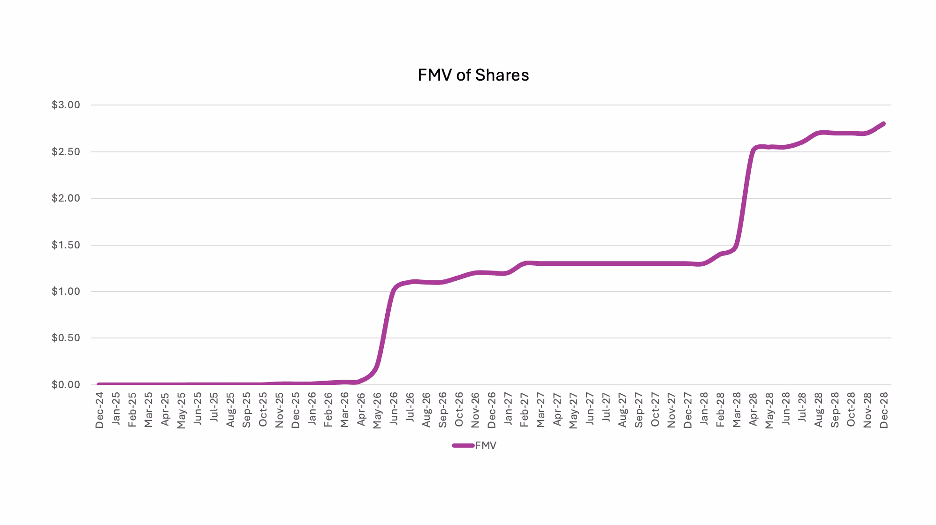This screenshot has width=936, height=525.
Task: Click the Dec-28 date label
Action: tap(884, 410)
